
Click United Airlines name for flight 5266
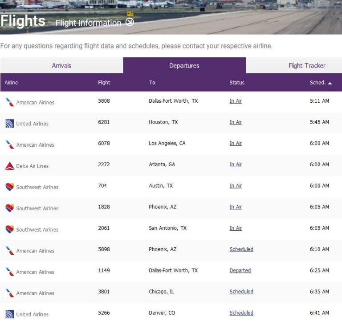click(32, 314)
